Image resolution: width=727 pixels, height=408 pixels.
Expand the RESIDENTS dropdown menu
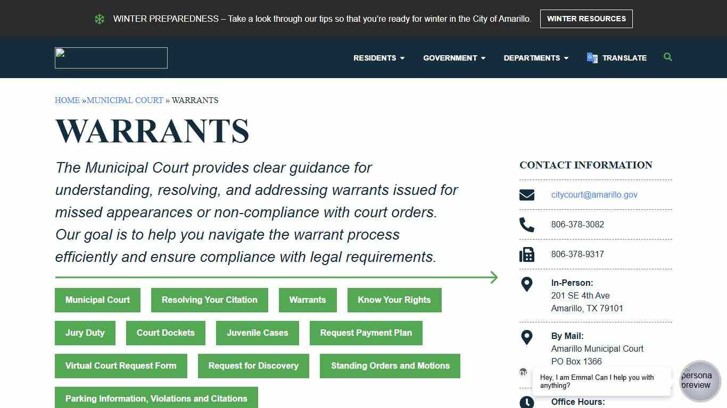[x=378, y=58]
